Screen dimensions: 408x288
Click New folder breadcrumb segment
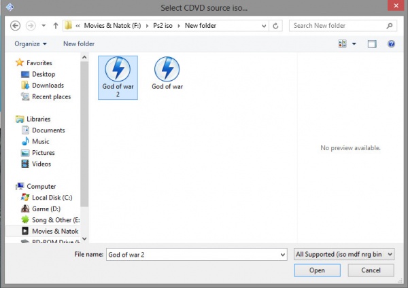tap(201, 26)
